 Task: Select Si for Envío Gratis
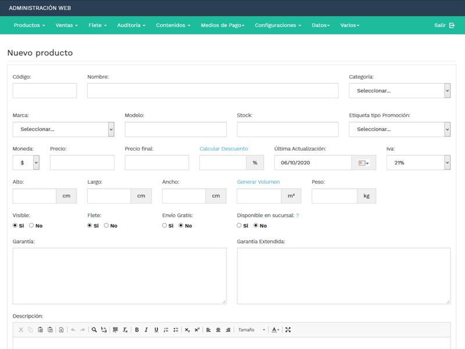(x=164, y=226)
